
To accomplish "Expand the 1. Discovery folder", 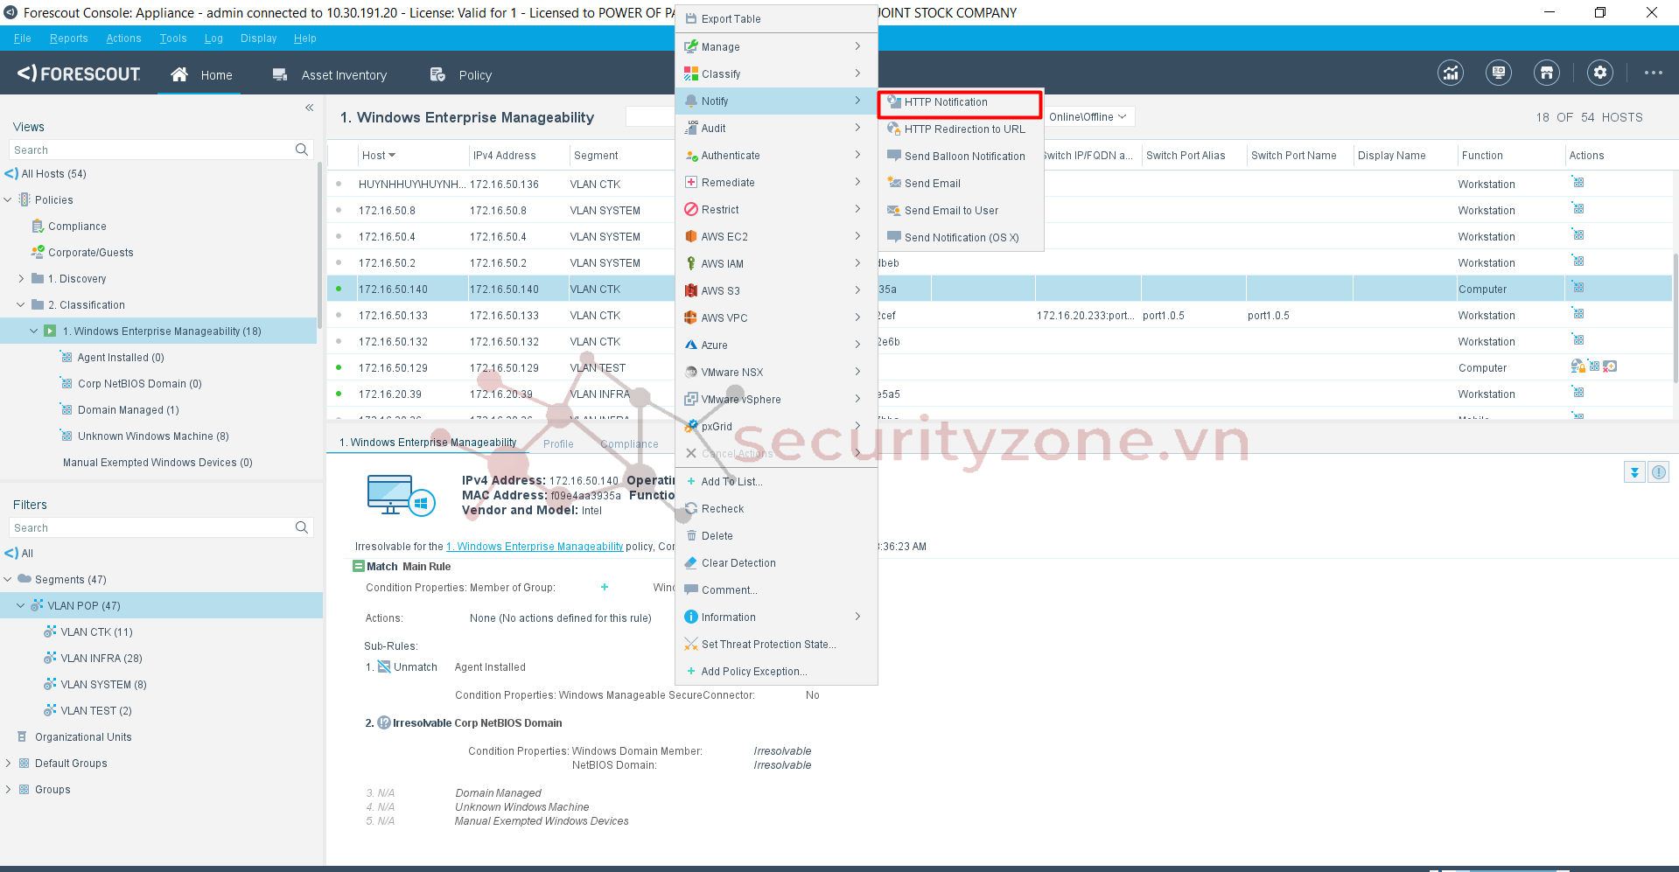I will pos(21,279).
